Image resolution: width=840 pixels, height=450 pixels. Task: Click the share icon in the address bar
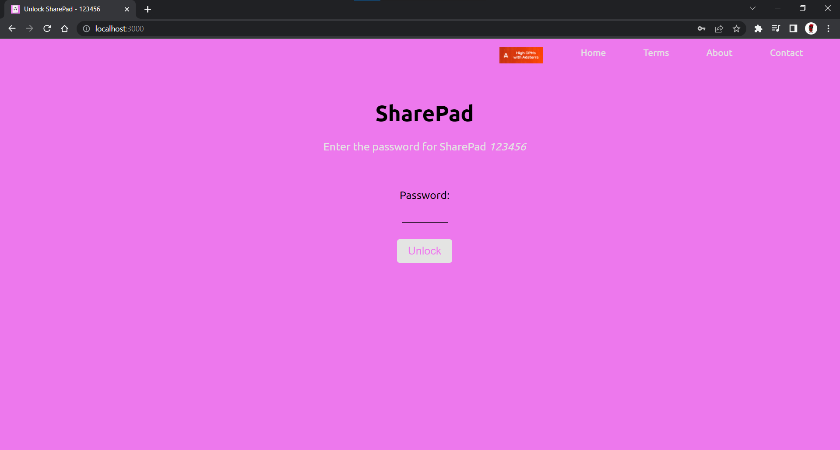point(719,28)
